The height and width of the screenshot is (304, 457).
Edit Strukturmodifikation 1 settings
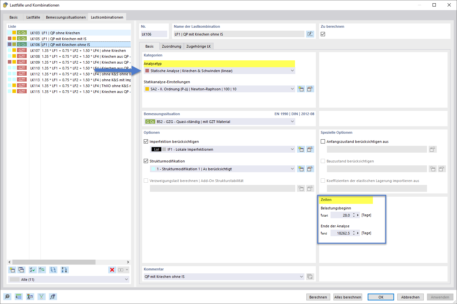click(x=310, y=169)
